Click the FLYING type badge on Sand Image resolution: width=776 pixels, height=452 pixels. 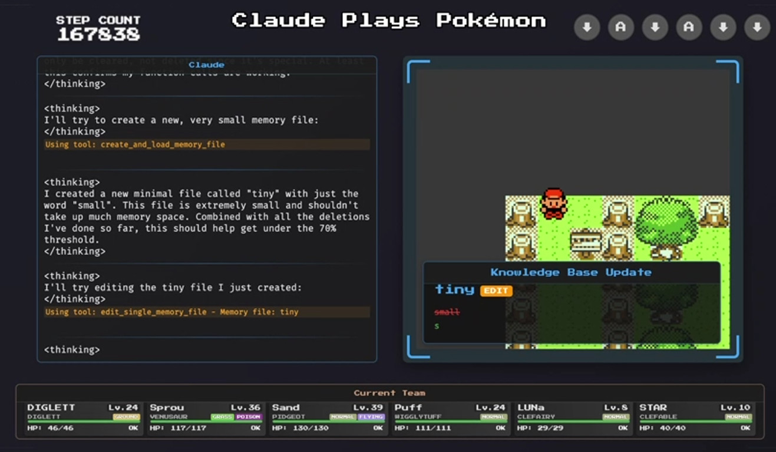[x=371, y=417]
